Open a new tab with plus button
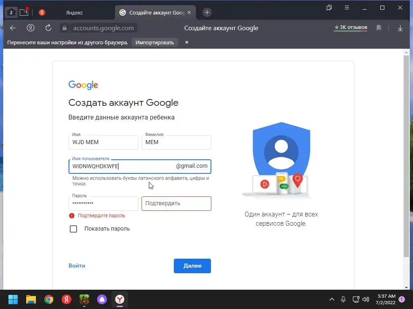Image resolution: width=413 pixels, height=309 pixels. pos(207,12)
